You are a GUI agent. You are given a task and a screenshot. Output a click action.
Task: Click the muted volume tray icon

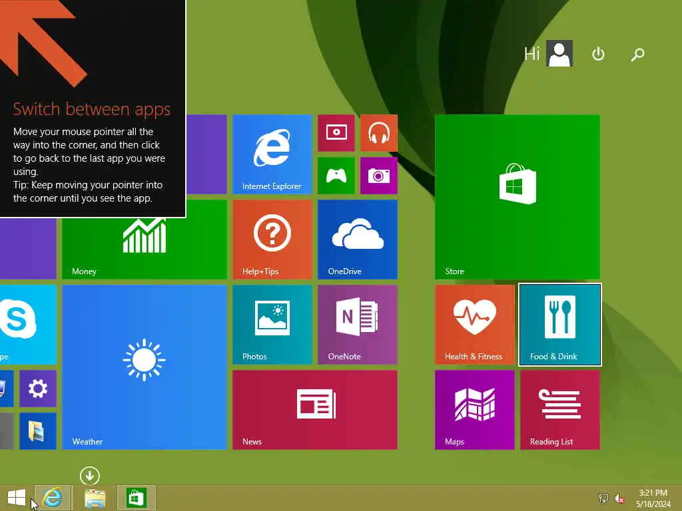(619, 498)
